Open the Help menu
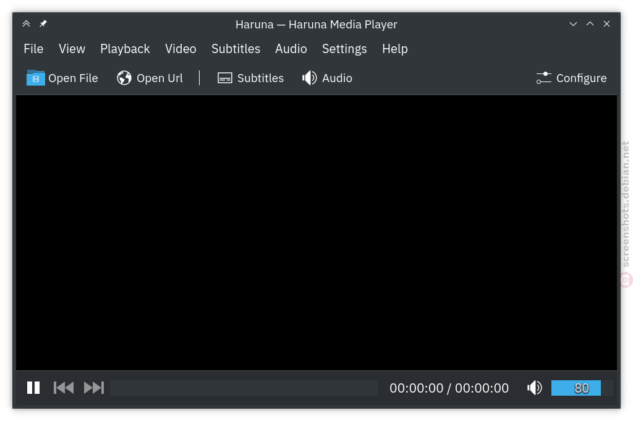Image resolution: width=633 pixels, height=421 pixels. [395, 49]
